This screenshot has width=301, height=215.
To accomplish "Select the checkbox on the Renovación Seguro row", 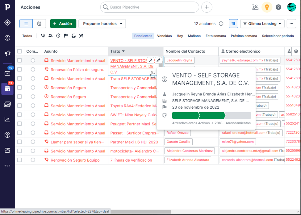I will point(19,88).
